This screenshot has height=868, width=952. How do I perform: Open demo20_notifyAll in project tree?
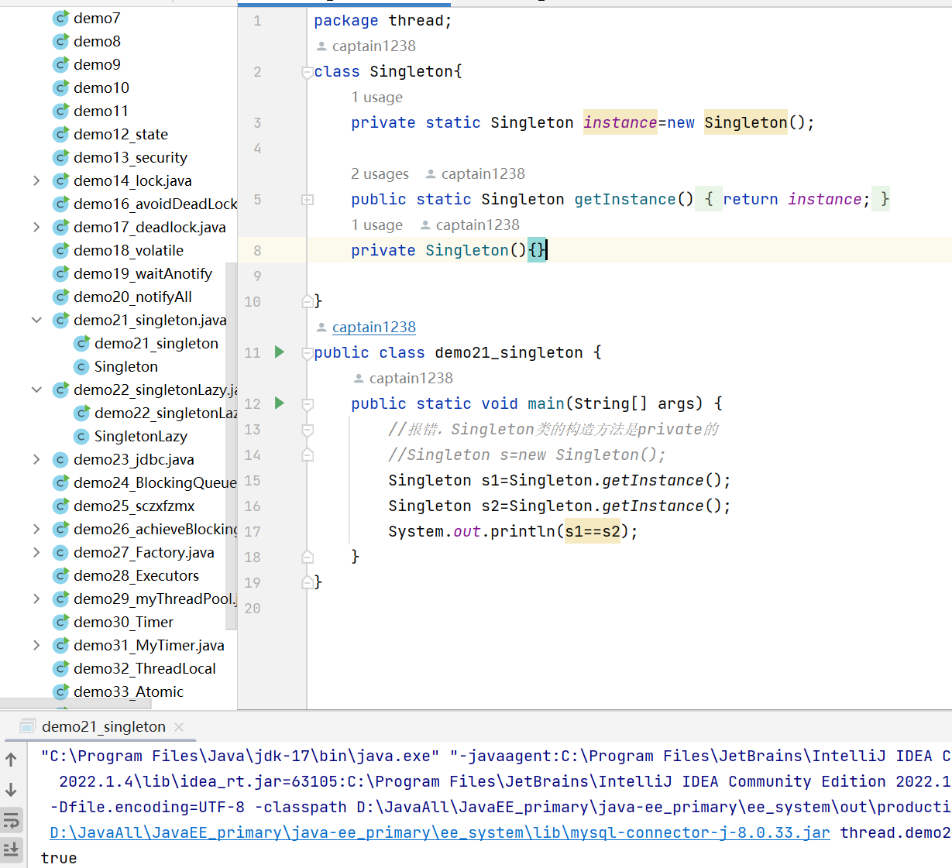click(x=132, y=297)
